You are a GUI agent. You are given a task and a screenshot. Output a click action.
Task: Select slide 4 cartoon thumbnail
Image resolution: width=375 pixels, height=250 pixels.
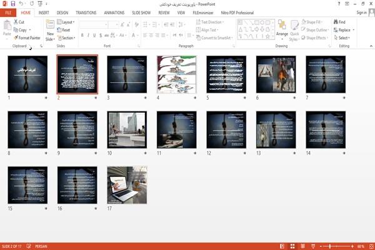(x=176, y=75)
